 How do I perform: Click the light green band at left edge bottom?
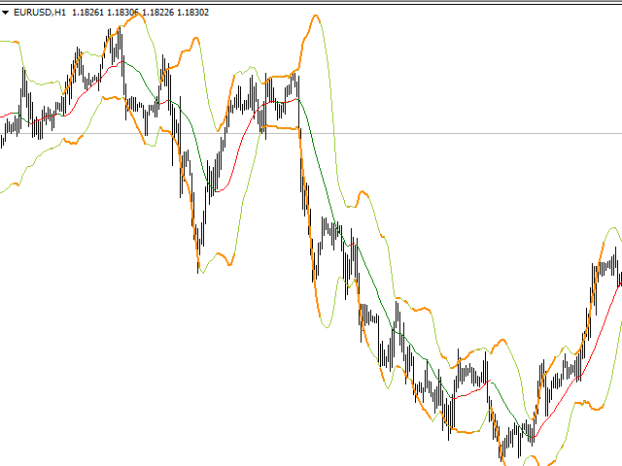(x=8, y=189)
